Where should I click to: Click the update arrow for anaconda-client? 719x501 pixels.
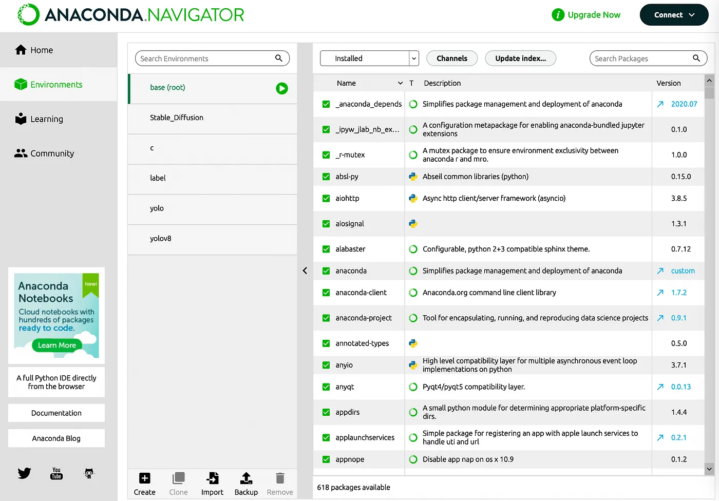coord(660,293)
